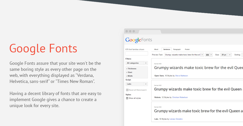
Task: Expand the Width filter
Action: coord(130,76)
